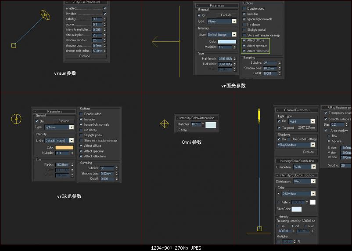Toggle the VRaySun enabled checkbox

click(x=104, y=8)
